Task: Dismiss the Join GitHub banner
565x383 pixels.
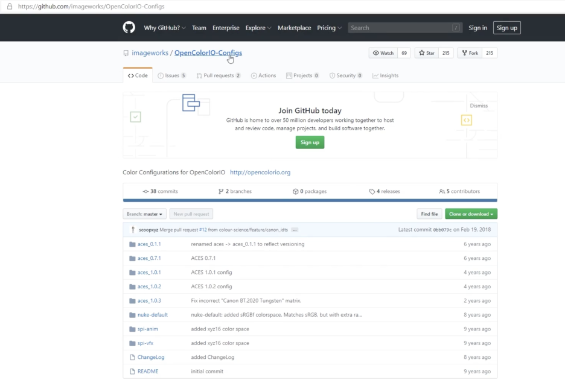Action: tap(479, 106)
